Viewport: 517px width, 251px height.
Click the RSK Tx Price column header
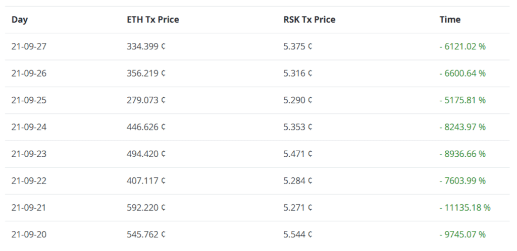tap(309, 20)
